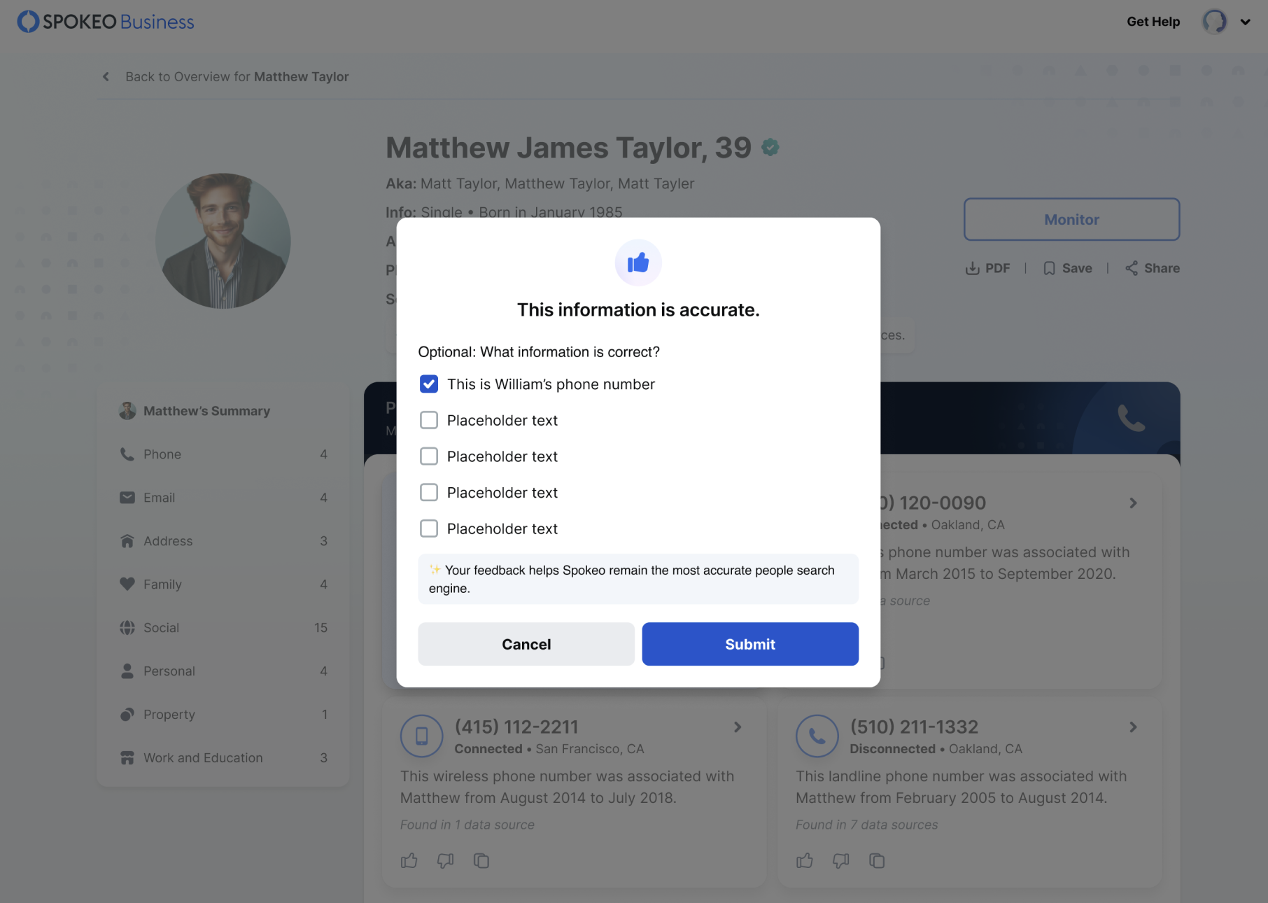Viewport: 1268px width, 903px height.
Task: Download the report as PDF
Action: (x=988, y=268)
